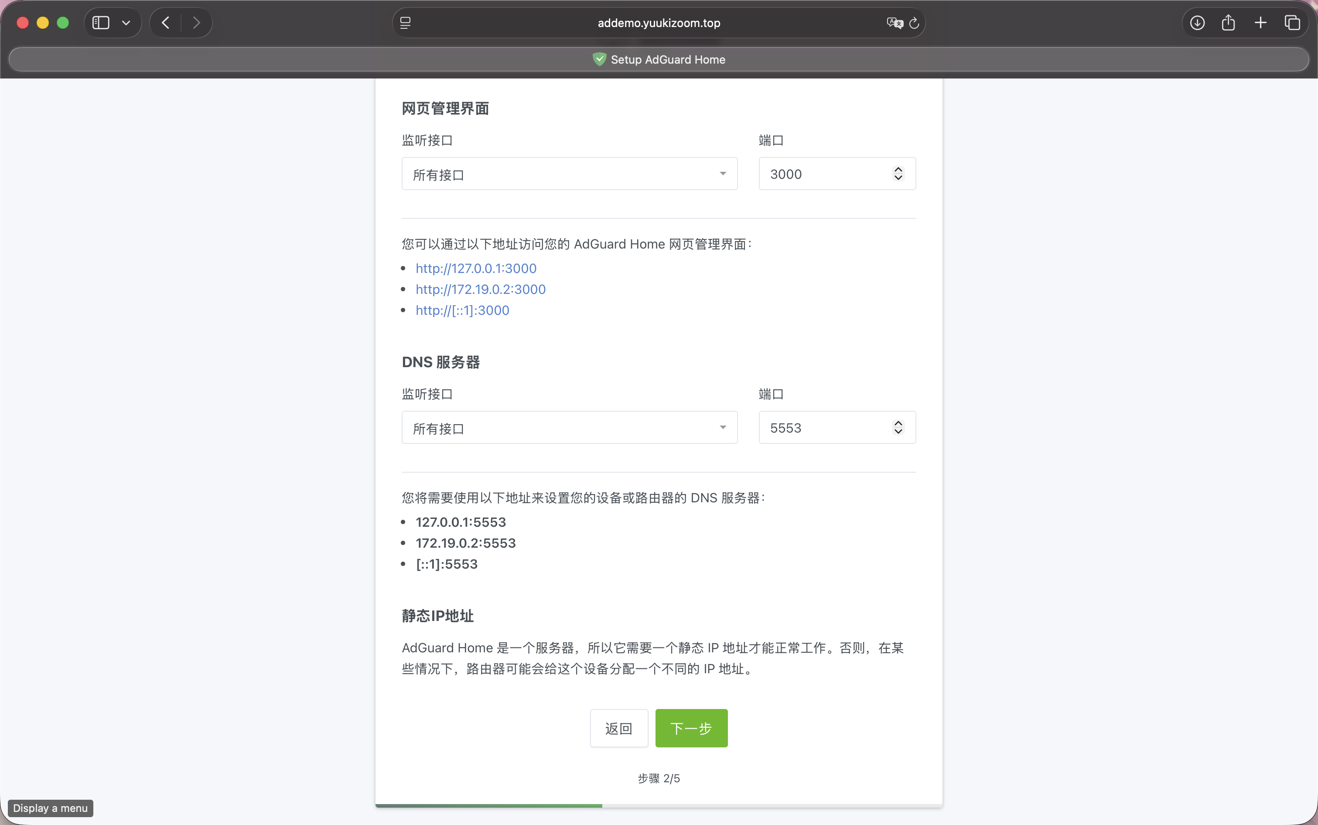
Task: Open a new tab with the plus icon
Action: [1261, 23]
